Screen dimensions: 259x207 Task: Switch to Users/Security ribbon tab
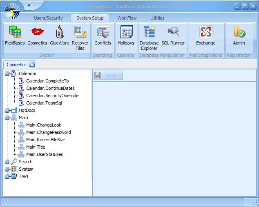point(48,18)
